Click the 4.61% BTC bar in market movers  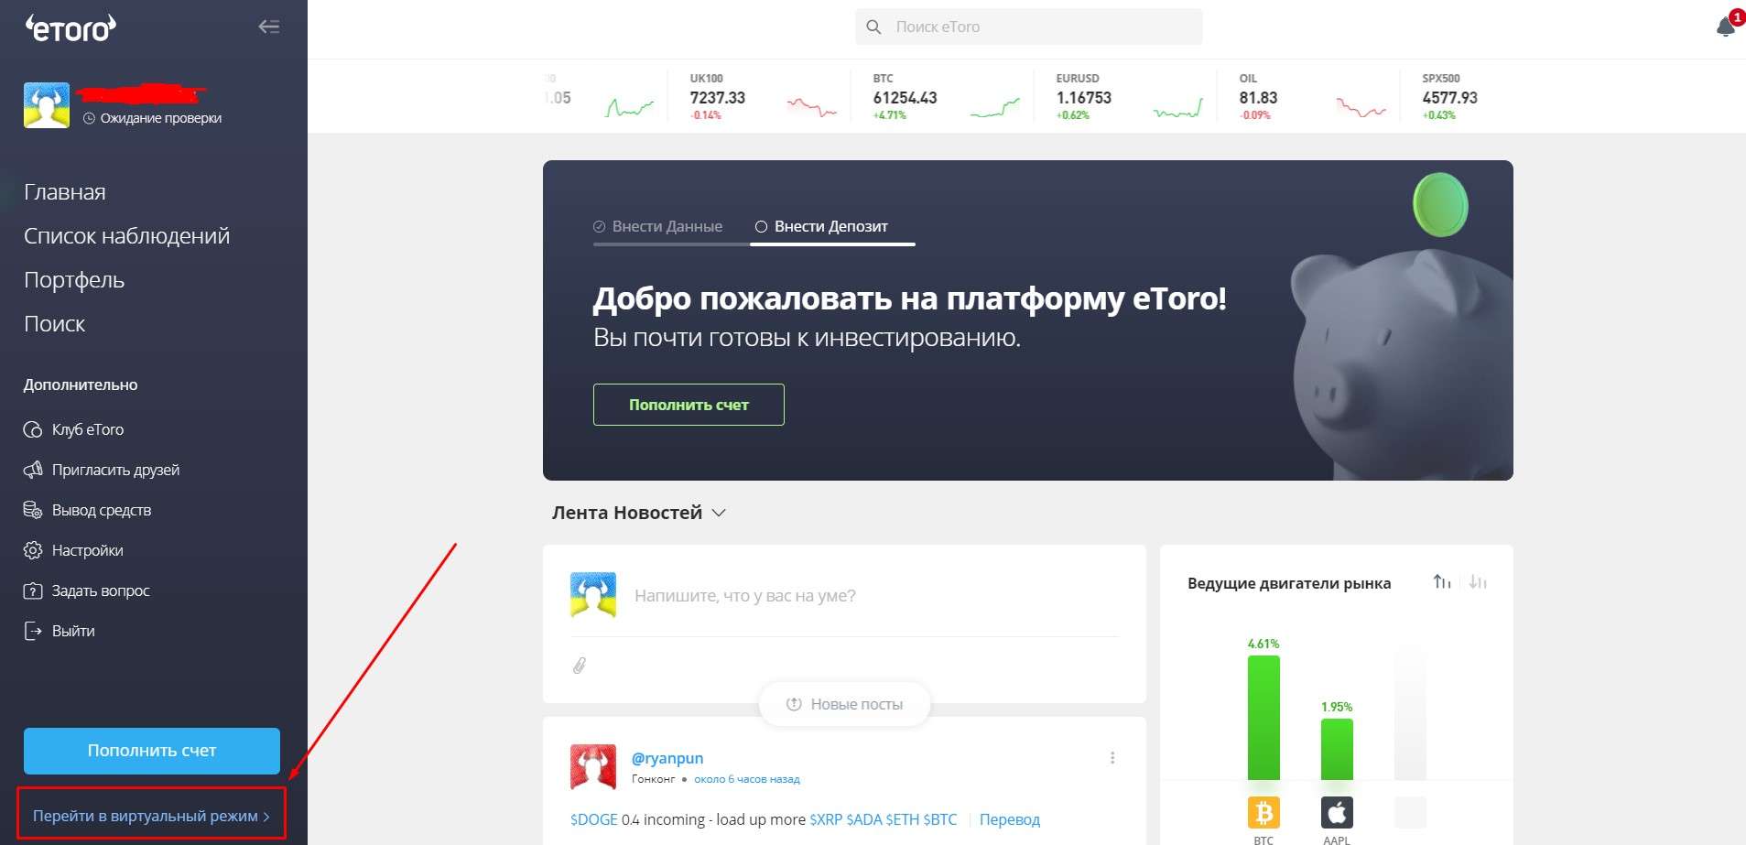tap(1263, 718)
